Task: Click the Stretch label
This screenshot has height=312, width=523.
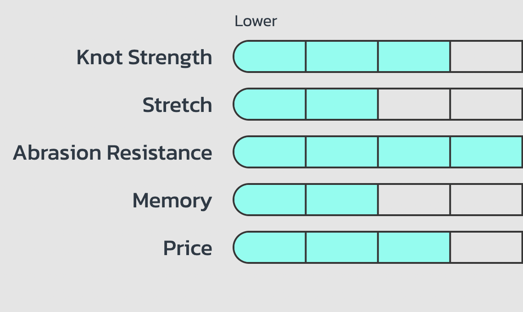Action: pos(177,105)
